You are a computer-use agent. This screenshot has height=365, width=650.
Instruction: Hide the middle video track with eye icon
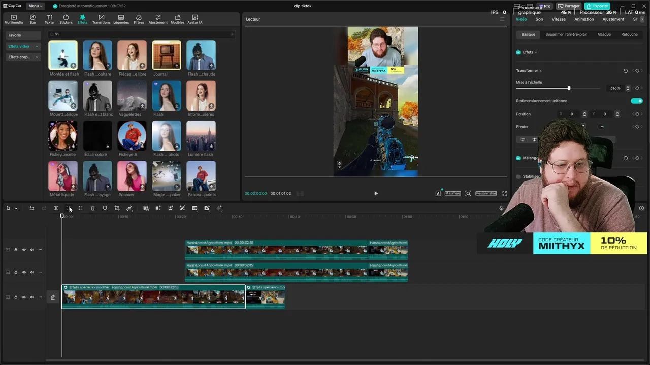click(24, 272)
